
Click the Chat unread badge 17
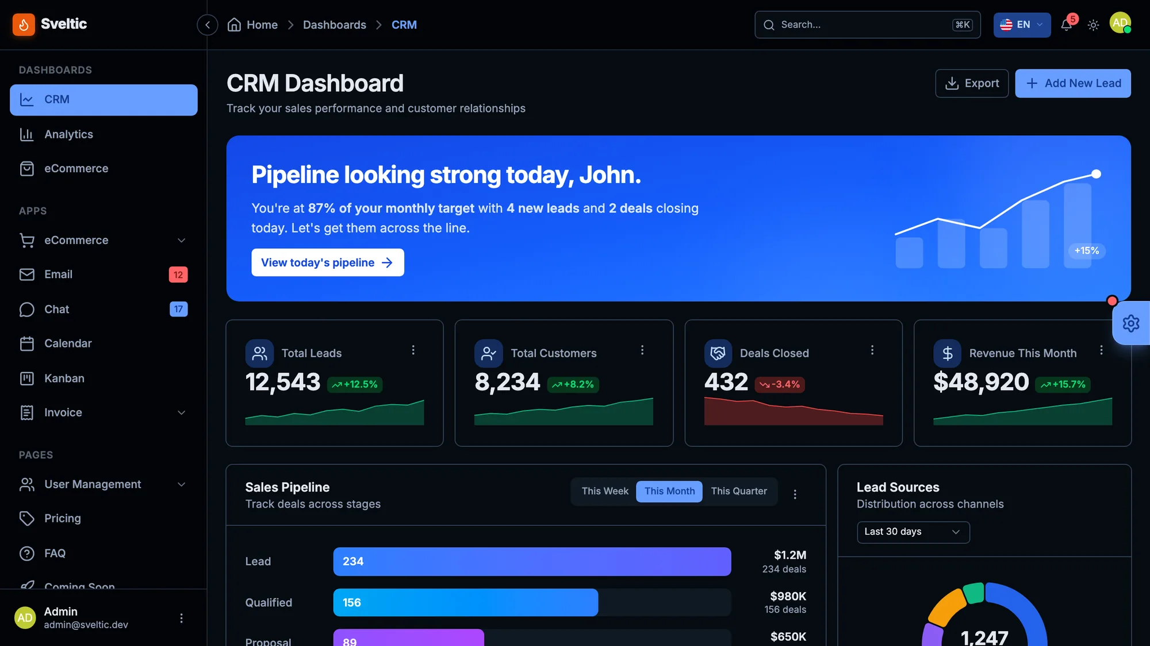(178, 309)
